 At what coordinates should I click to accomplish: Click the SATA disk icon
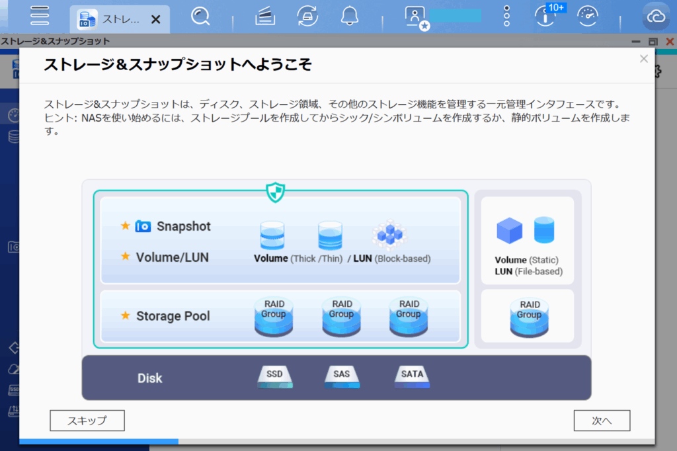tap(412, 376)
